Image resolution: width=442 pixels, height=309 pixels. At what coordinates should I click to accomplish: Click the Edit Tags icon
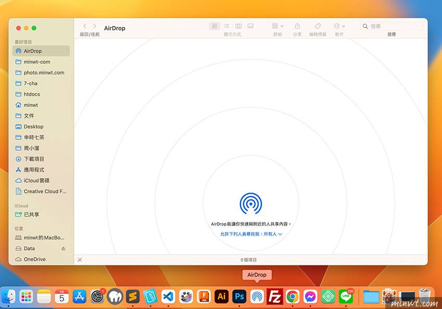[318, 26]
